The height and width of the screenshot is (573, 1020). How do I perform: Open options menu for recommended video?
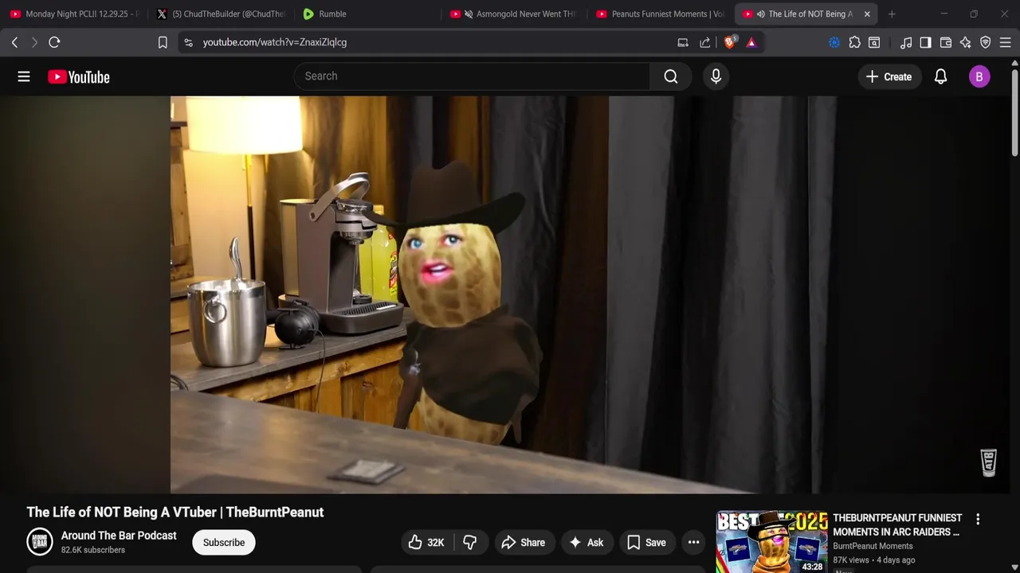[978, 519]
